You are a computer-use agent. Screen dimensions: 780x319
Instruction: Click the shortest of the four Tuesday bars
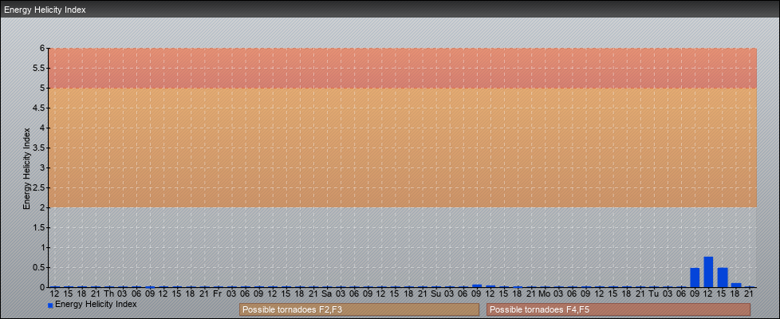tap(735, 286)
